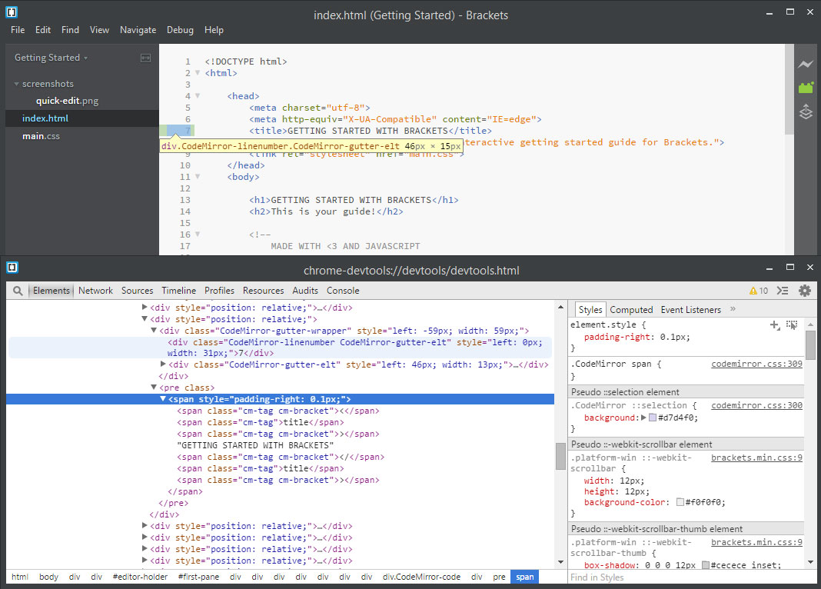Collapse the selected span padding-right node
821x589 pixels.
click(x=163, y=399)
